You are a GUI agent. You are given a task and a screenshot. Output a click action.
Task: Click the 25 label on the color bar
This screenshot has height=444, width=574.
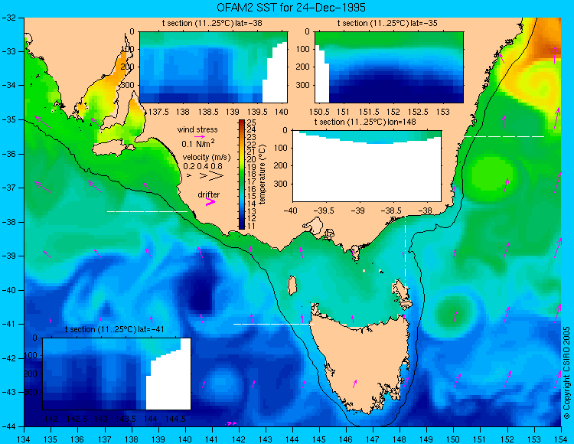[252, 122]
